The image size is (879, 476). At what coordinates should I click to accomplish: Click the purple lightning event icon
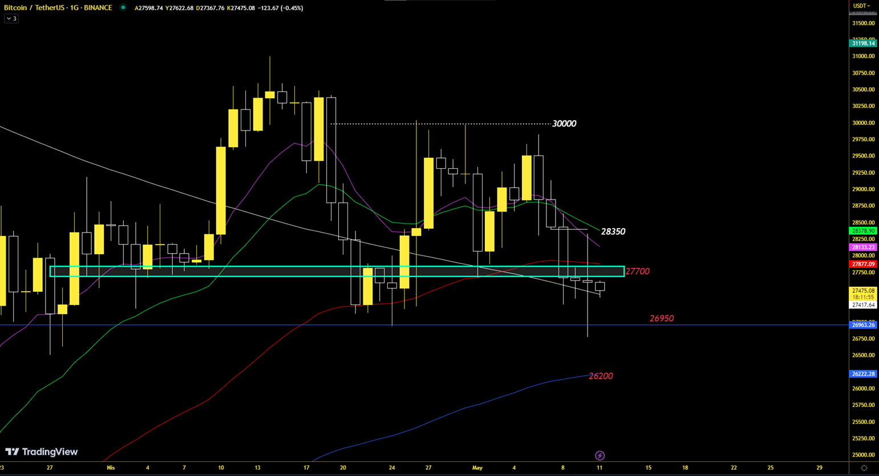tap(599, 455)
